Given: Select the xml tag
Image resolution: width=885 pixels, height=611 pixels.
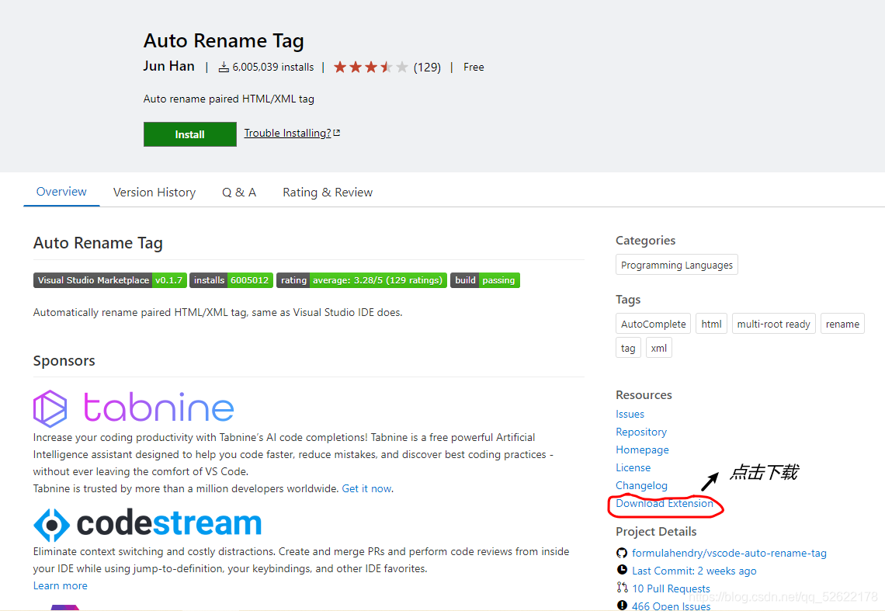Looking at the screenshot, I should point(658,348).
